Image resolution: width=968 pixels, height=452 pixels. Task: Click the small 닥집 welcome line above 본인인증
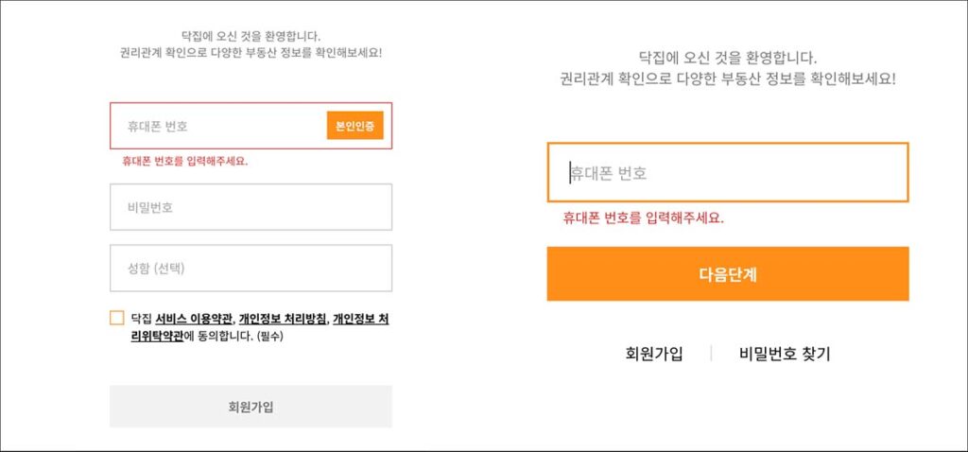coord(251,36)
